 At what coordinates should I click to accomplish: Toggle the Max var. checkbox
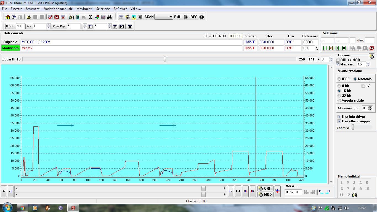pos(338,64)
